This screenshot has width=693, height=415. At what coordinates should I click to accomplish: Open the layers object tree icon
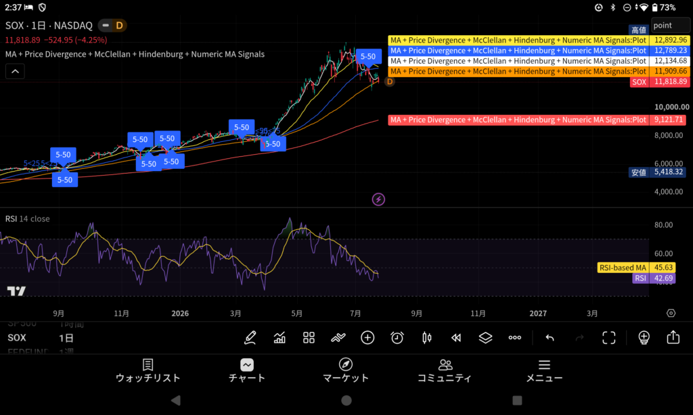click(485, 338)
